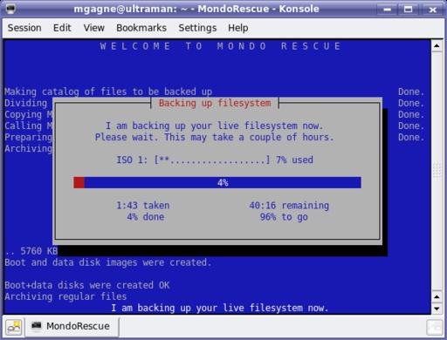
Task: Click the '96% to go' text
Action: 284,217
